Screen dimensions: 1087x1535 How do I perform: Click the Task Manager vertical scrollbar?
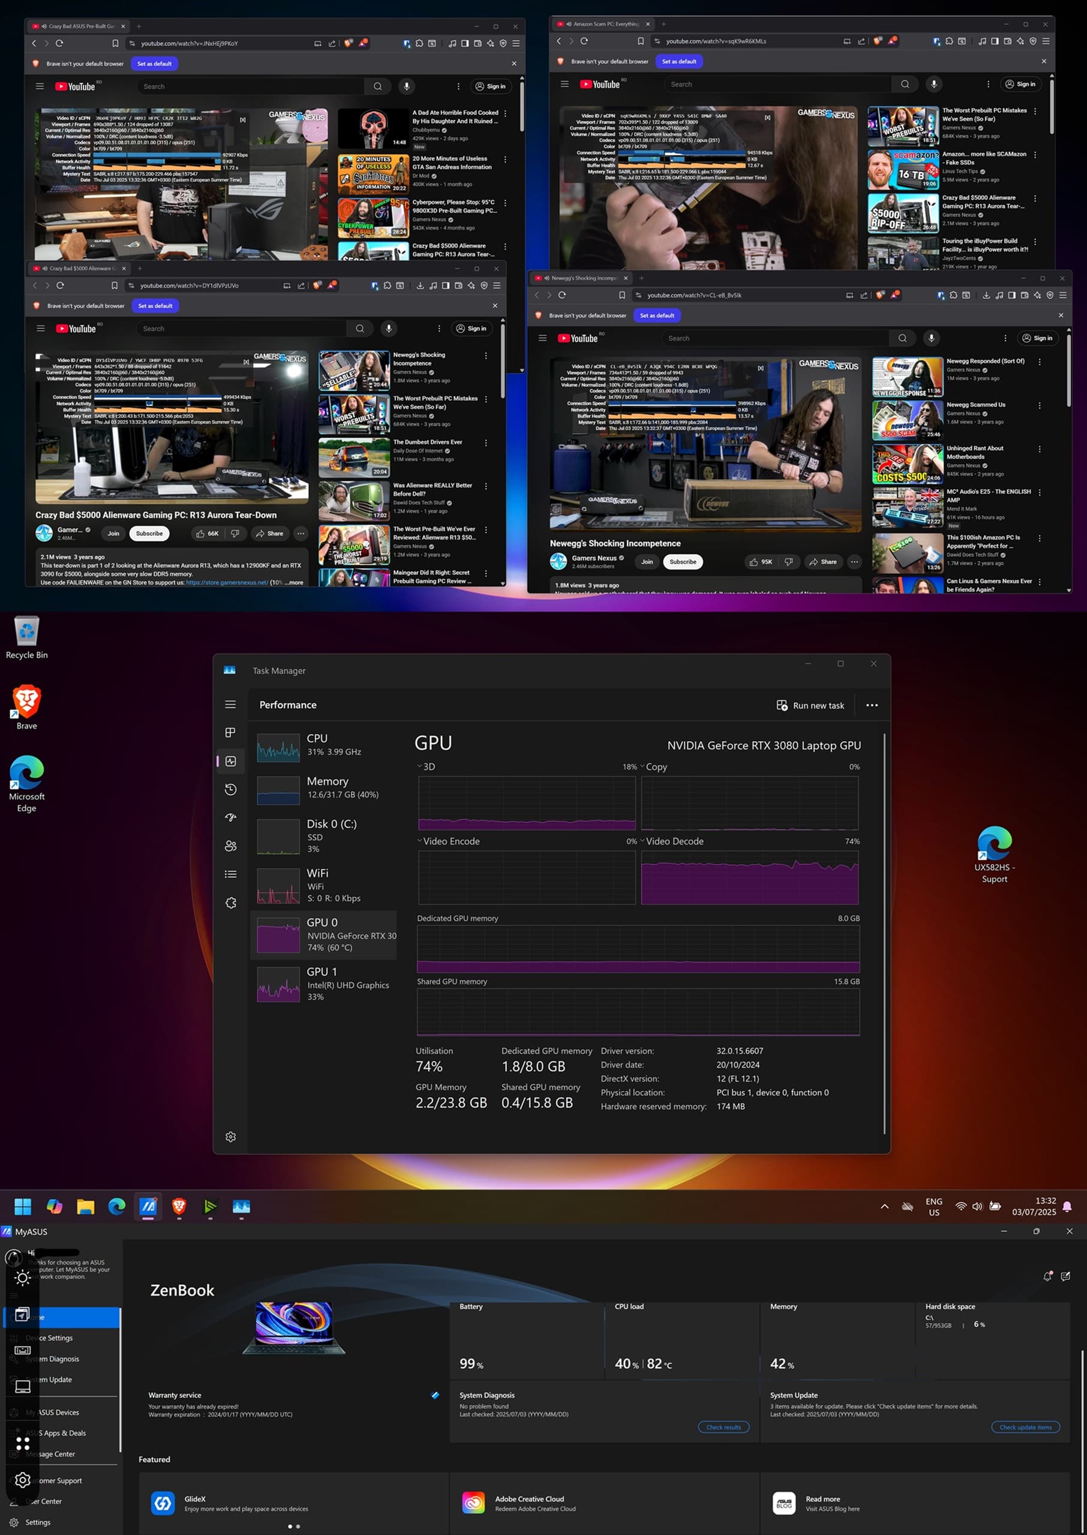click(884, 934)
